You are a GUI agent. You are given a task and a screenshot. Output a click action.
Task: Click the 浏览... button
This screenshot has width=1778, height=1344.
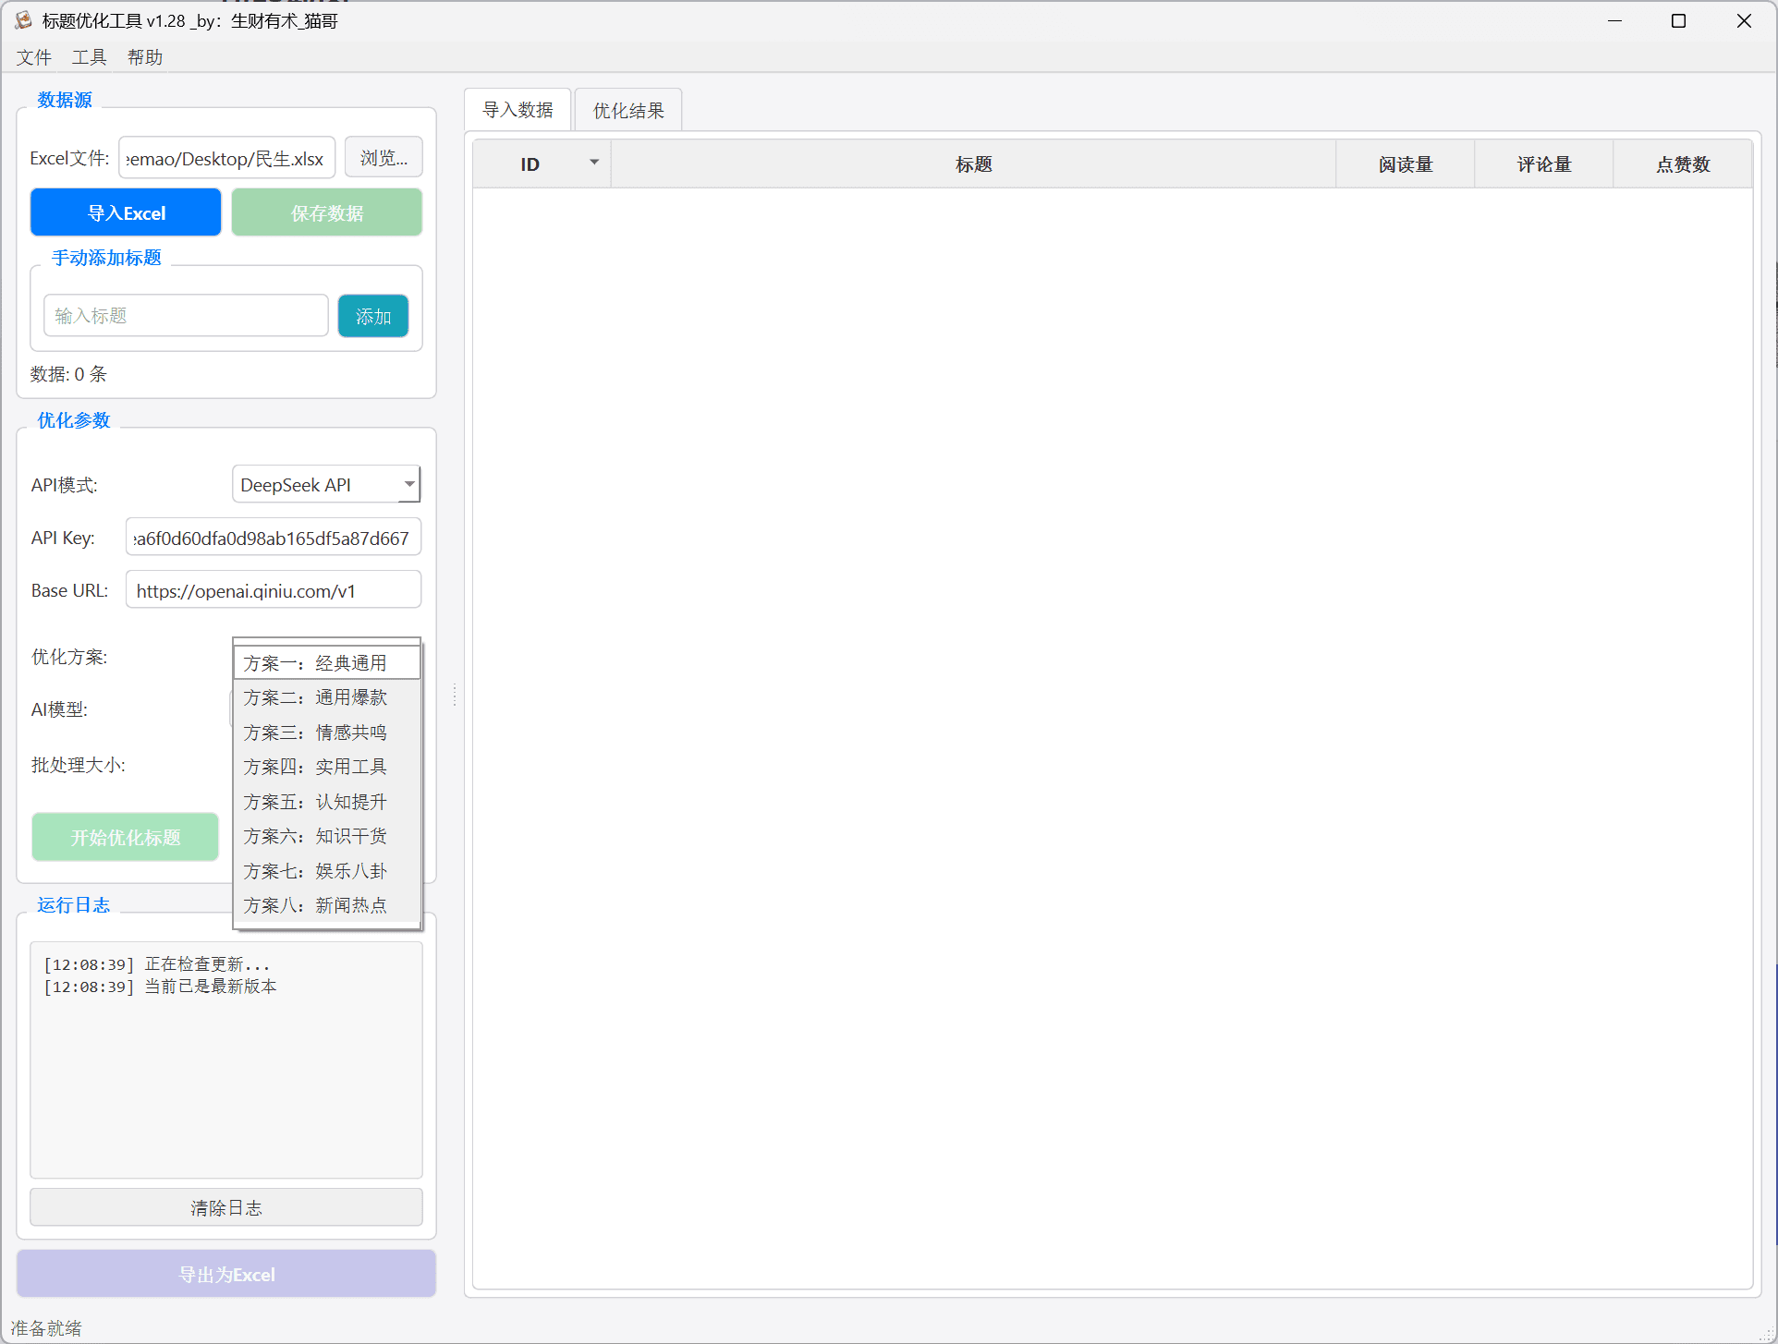coord(384,158)
